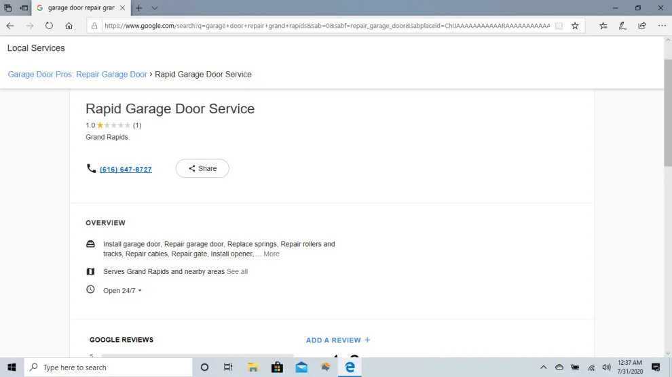Click scrollbar down arrow

tap(668, 353)
